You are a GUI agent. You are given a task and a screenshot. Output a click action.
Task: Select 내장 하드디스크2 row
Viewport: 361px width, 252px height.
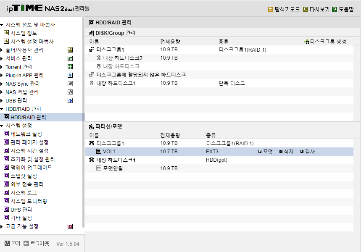coord(219,58)
